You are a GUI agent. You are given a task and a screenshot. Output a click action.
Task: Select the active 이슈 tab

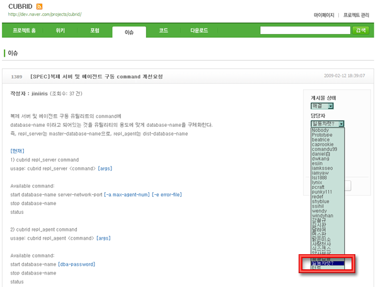[x=129, y=32]
